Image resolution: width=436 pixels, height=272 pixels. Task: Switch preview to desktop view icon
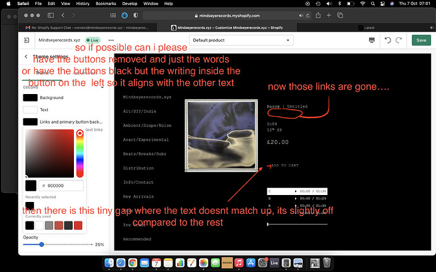pos(372,40)
